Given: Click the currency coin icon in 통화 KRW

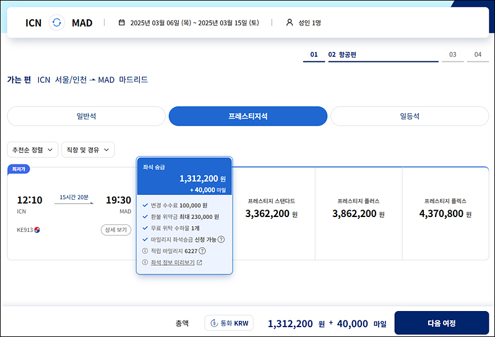Looking at the screenshot, I should 214,323.
